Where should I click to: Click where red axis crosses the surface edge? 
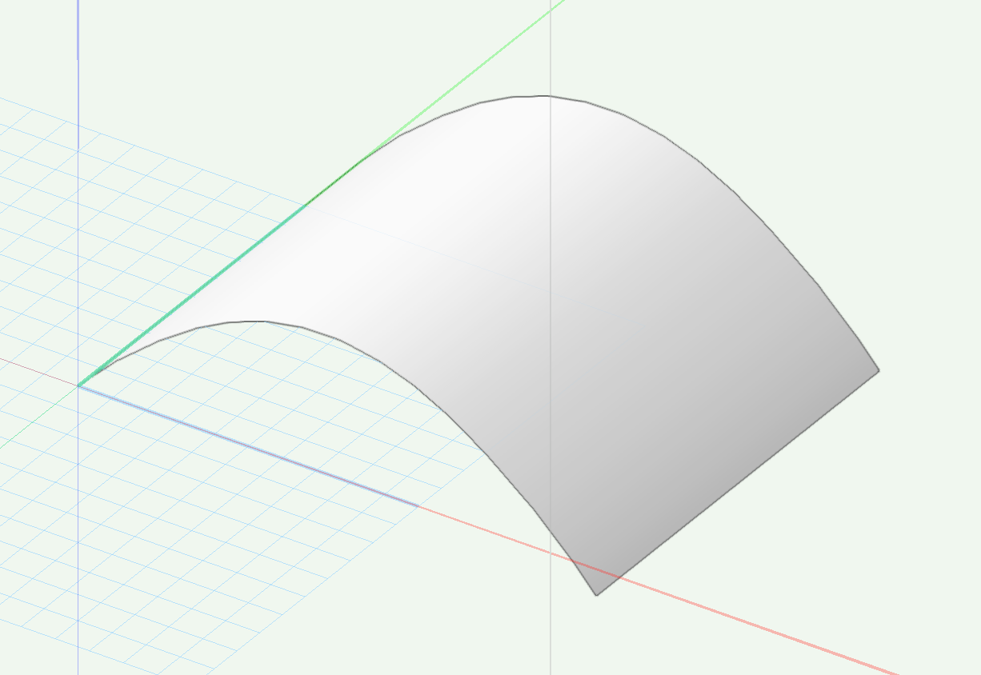pyautogui.click(x=617, y=576)
